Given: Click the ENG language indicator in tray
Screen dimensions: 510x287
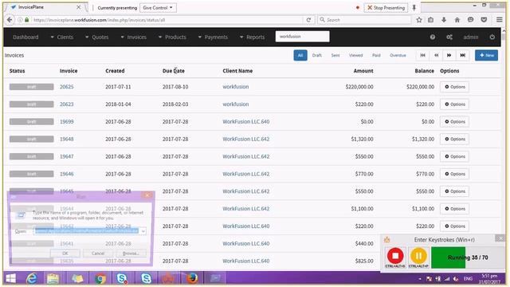Looking at the screenshot, I should (468, 278).
